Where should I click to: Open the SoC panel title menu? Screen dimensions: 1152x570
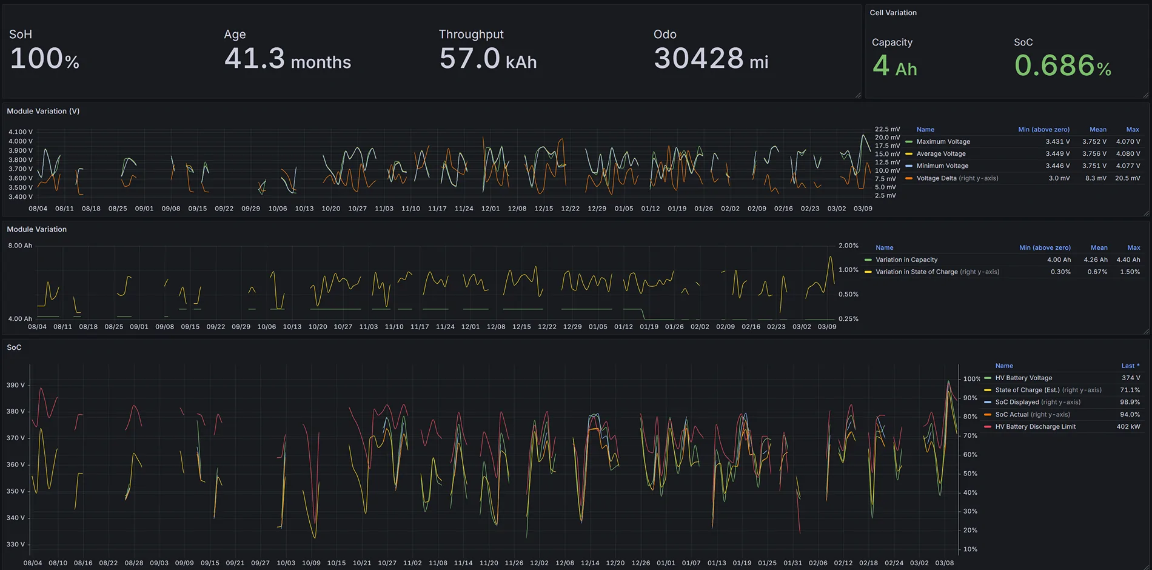[14, 347]
